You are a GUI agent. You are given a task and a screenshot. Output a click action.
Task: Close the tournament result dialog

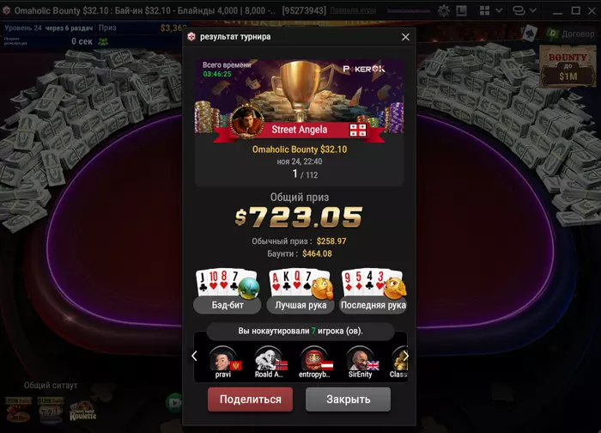405,37
